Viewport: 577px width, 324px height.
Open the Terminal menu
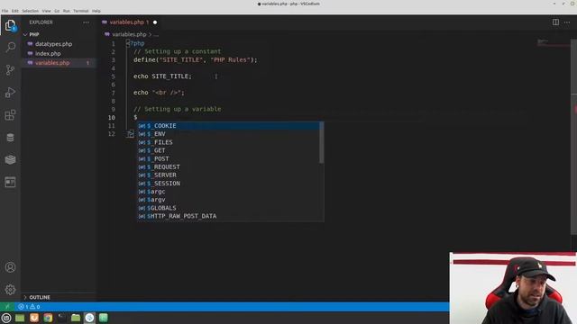pos(80,11)
